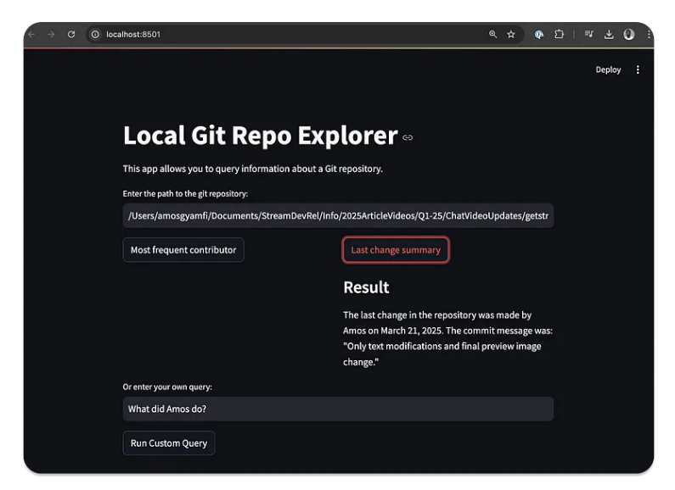Click the user profile avatar
The width and height of the screenshot is (675, 490).
pyautogui.click(x=629, y=35)
